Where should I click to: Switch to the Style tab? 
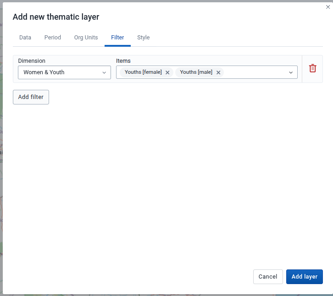pos(144,38)
